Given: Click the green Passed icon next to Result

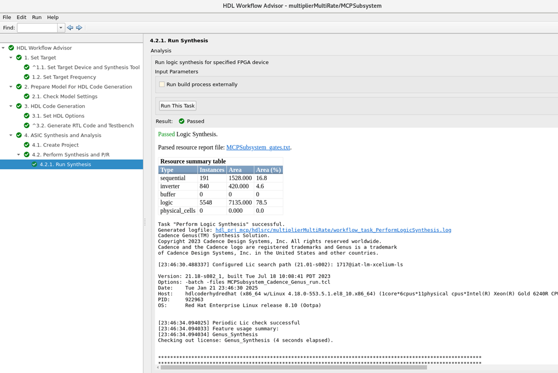Looking at the screenshot, I should pyautogui.click(x=181, y=121).
